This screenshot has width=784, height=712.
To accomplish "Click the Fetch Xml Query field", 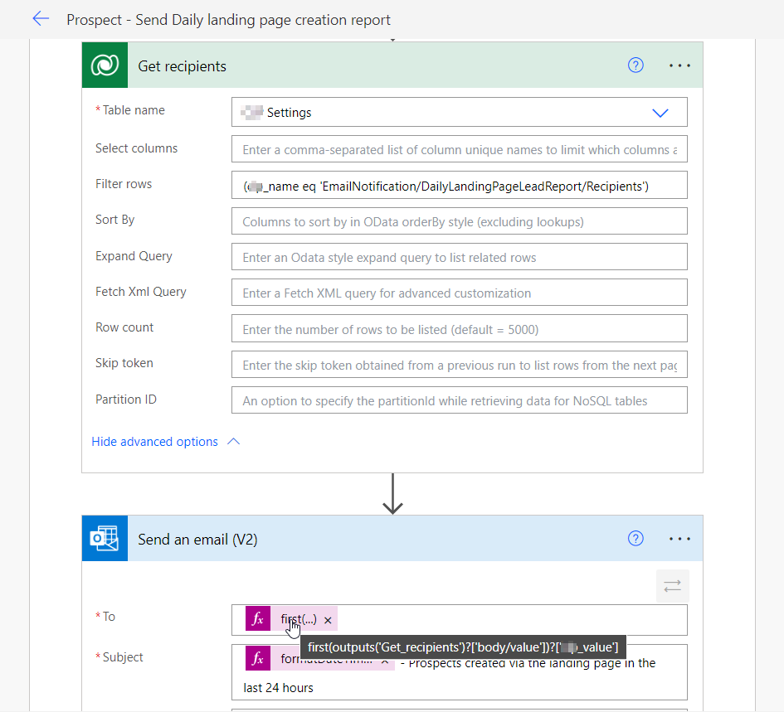I will coord(459,293).
